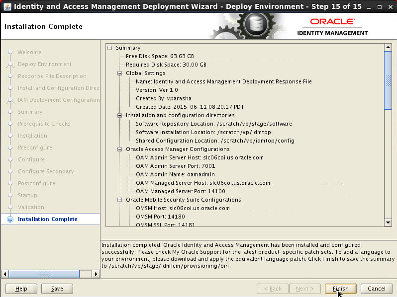Click the steps pane scroll-left arrow
Image resolution: width=397 pixels, height=297 pixels.
point(5,274)
